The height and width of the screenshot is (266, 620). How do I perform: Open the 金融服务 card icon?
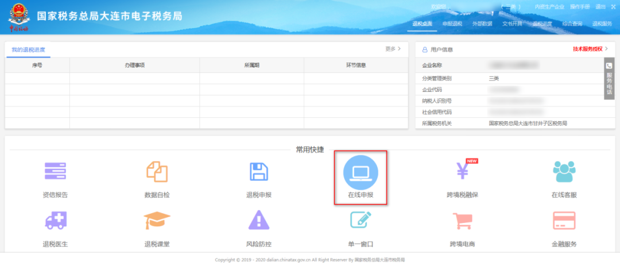click(564, 221)
